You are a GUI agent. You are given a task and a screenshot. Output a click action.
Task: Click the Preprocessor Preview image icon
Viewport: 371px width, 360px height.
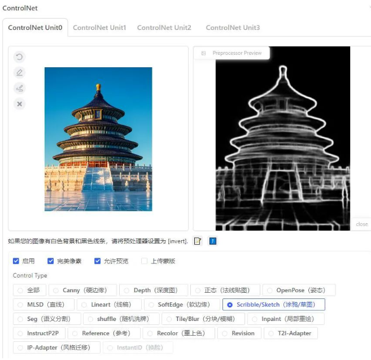coord(203,53)
